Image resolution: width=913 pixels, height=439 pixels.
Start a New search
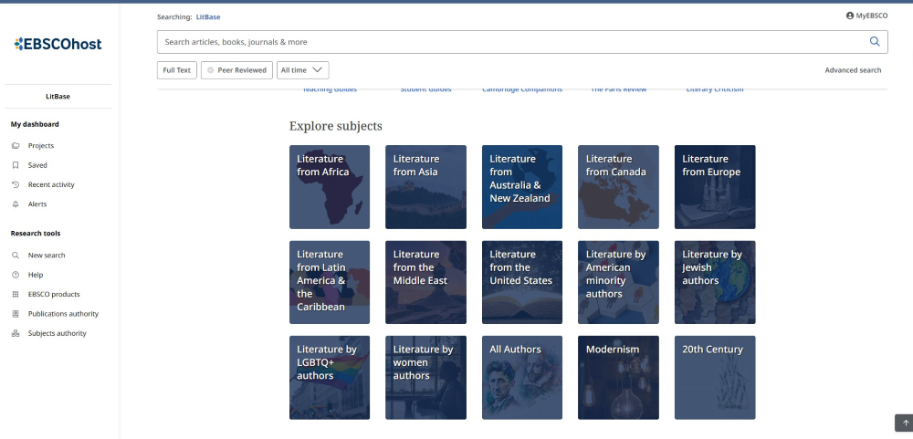pyautogui.click(x=47, y=255)
